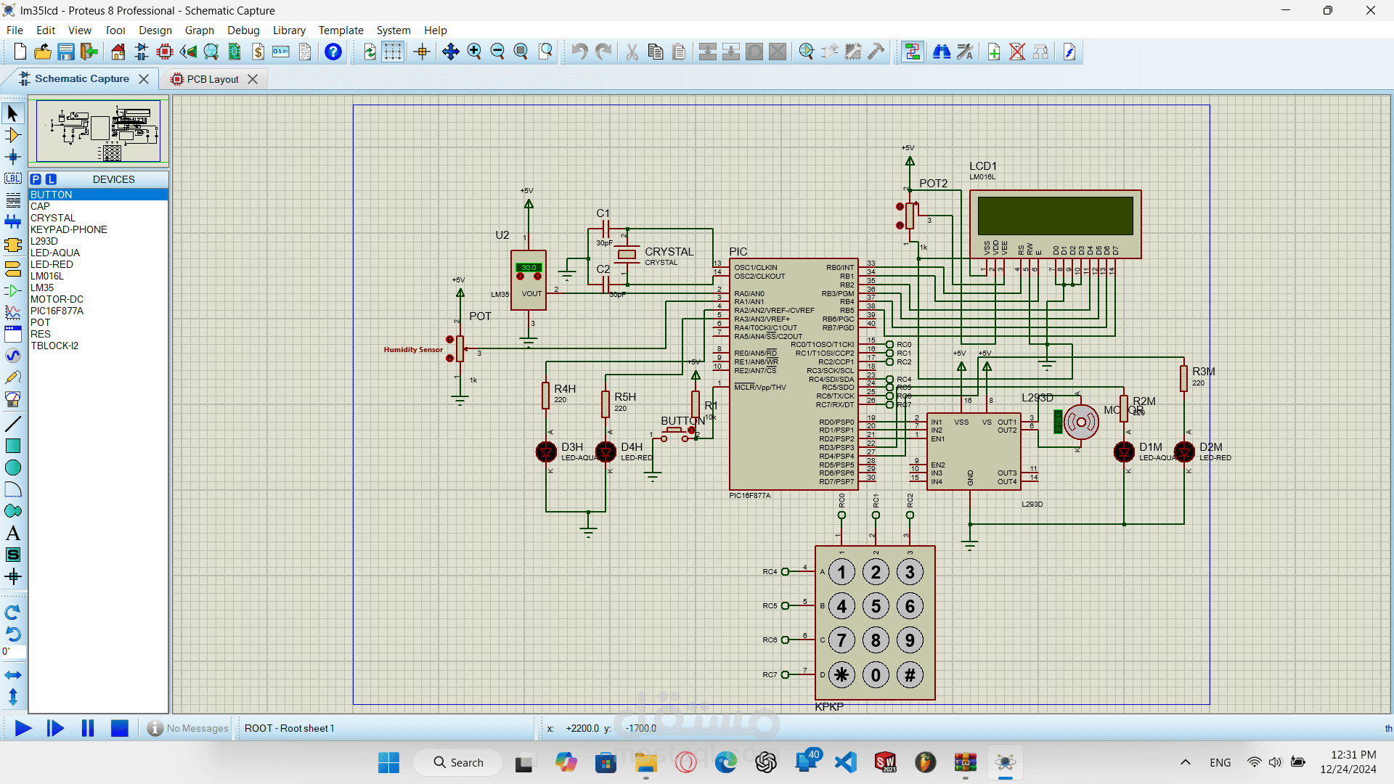This screenshot has height=784, width=1394.
Task: Select the Voltage Probe tool
Action: pyautogui.click(x=13, y=377)
